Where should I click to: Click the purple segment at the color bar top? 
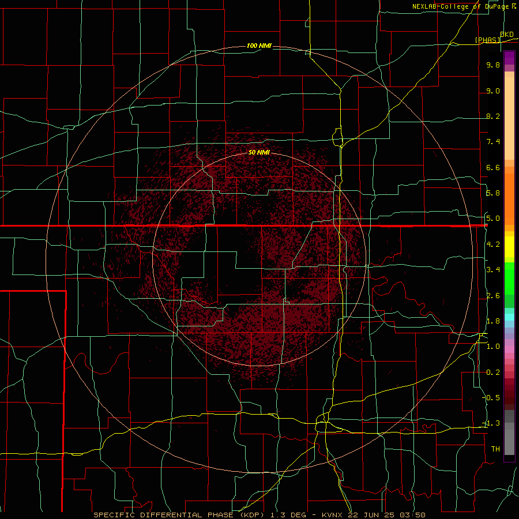(x=509, y=58)
